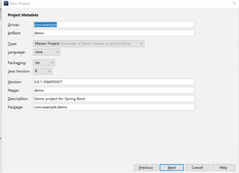Open the Java Version dropdown showing 8
239x173 pixels.
click(x=43, y=71)
